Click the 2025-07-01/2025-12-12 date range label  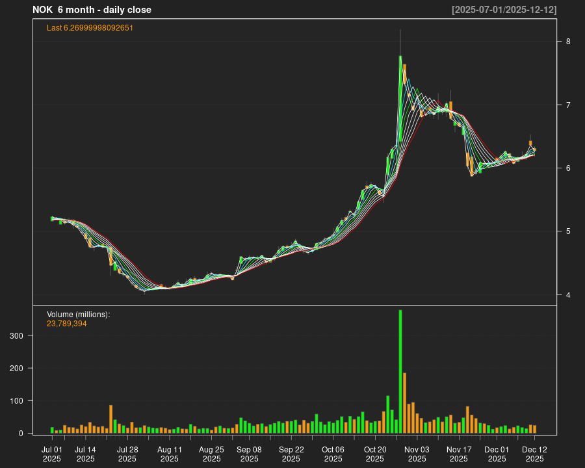[504, 10]
